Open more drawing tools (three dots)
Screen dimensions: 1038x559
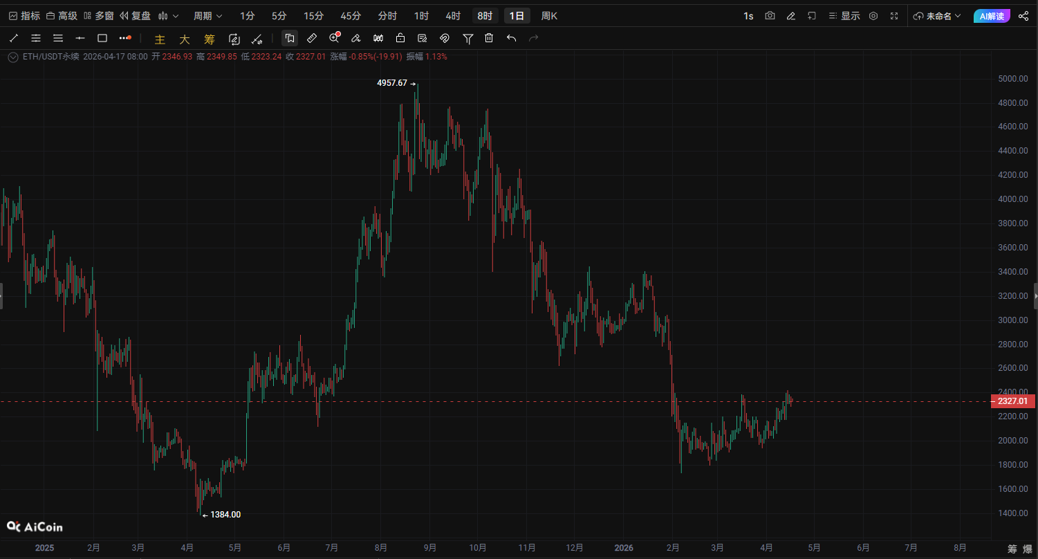click(x=124, y=38)
